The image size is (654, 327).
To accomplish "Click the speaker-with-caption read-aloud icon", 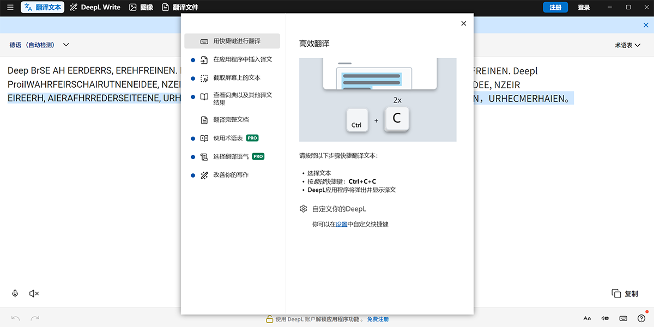I will click(x=605, y=318).
